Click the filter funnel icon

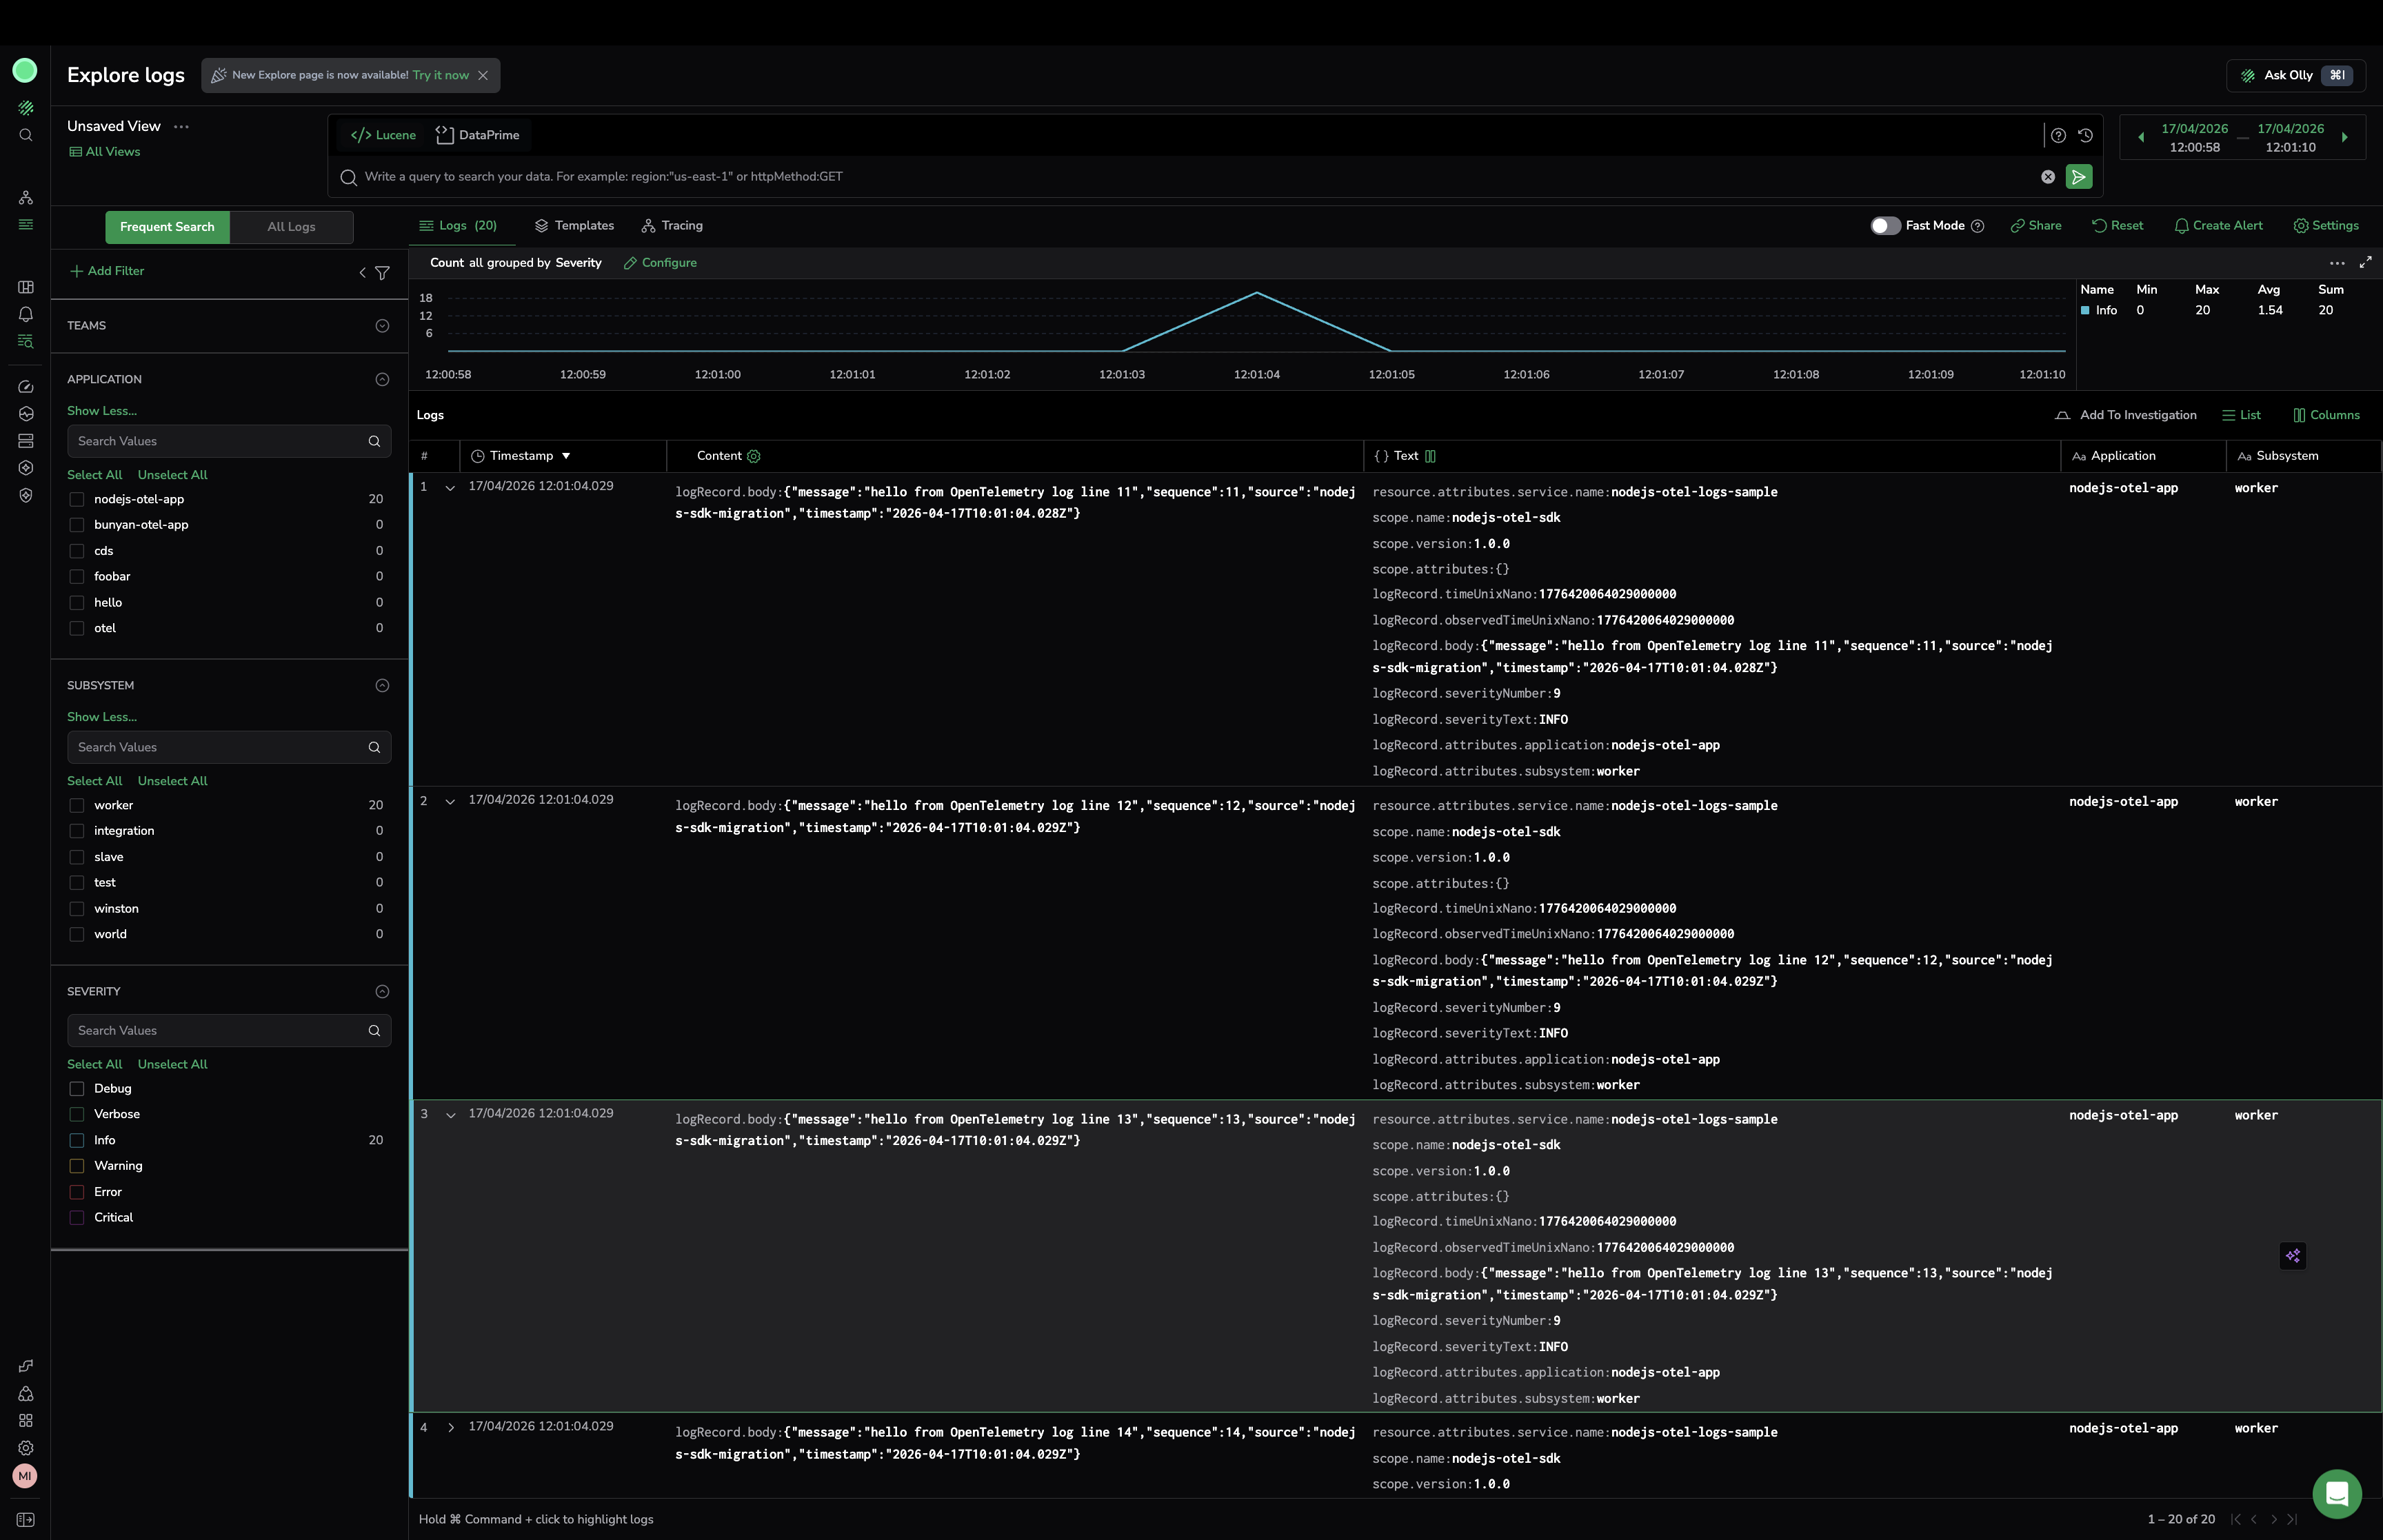click(382, 273)
